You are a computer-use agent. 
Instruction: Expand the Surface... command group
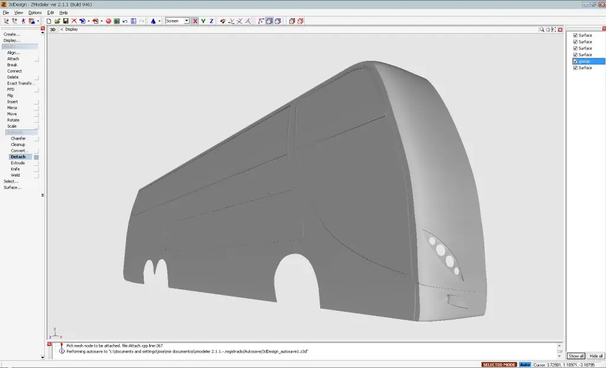pos(12,187)
